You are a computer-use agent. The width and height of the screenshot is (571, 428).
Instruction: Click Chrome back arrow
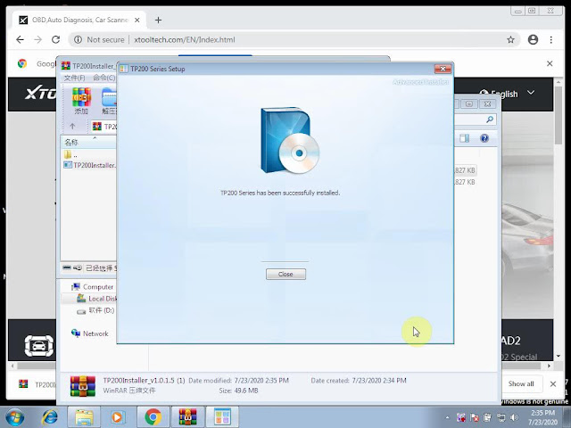point(20,39)
